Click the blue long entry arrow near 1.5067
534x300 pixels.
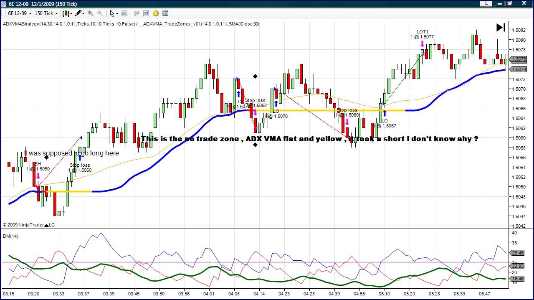click(x=385, y=113)
